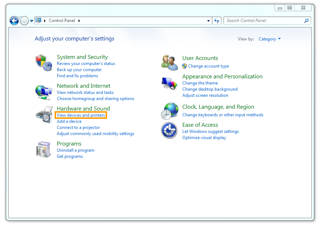Open the address bar history dropdown arrow
This screenshot has height=225, width=319.
(x=208, y=21)
